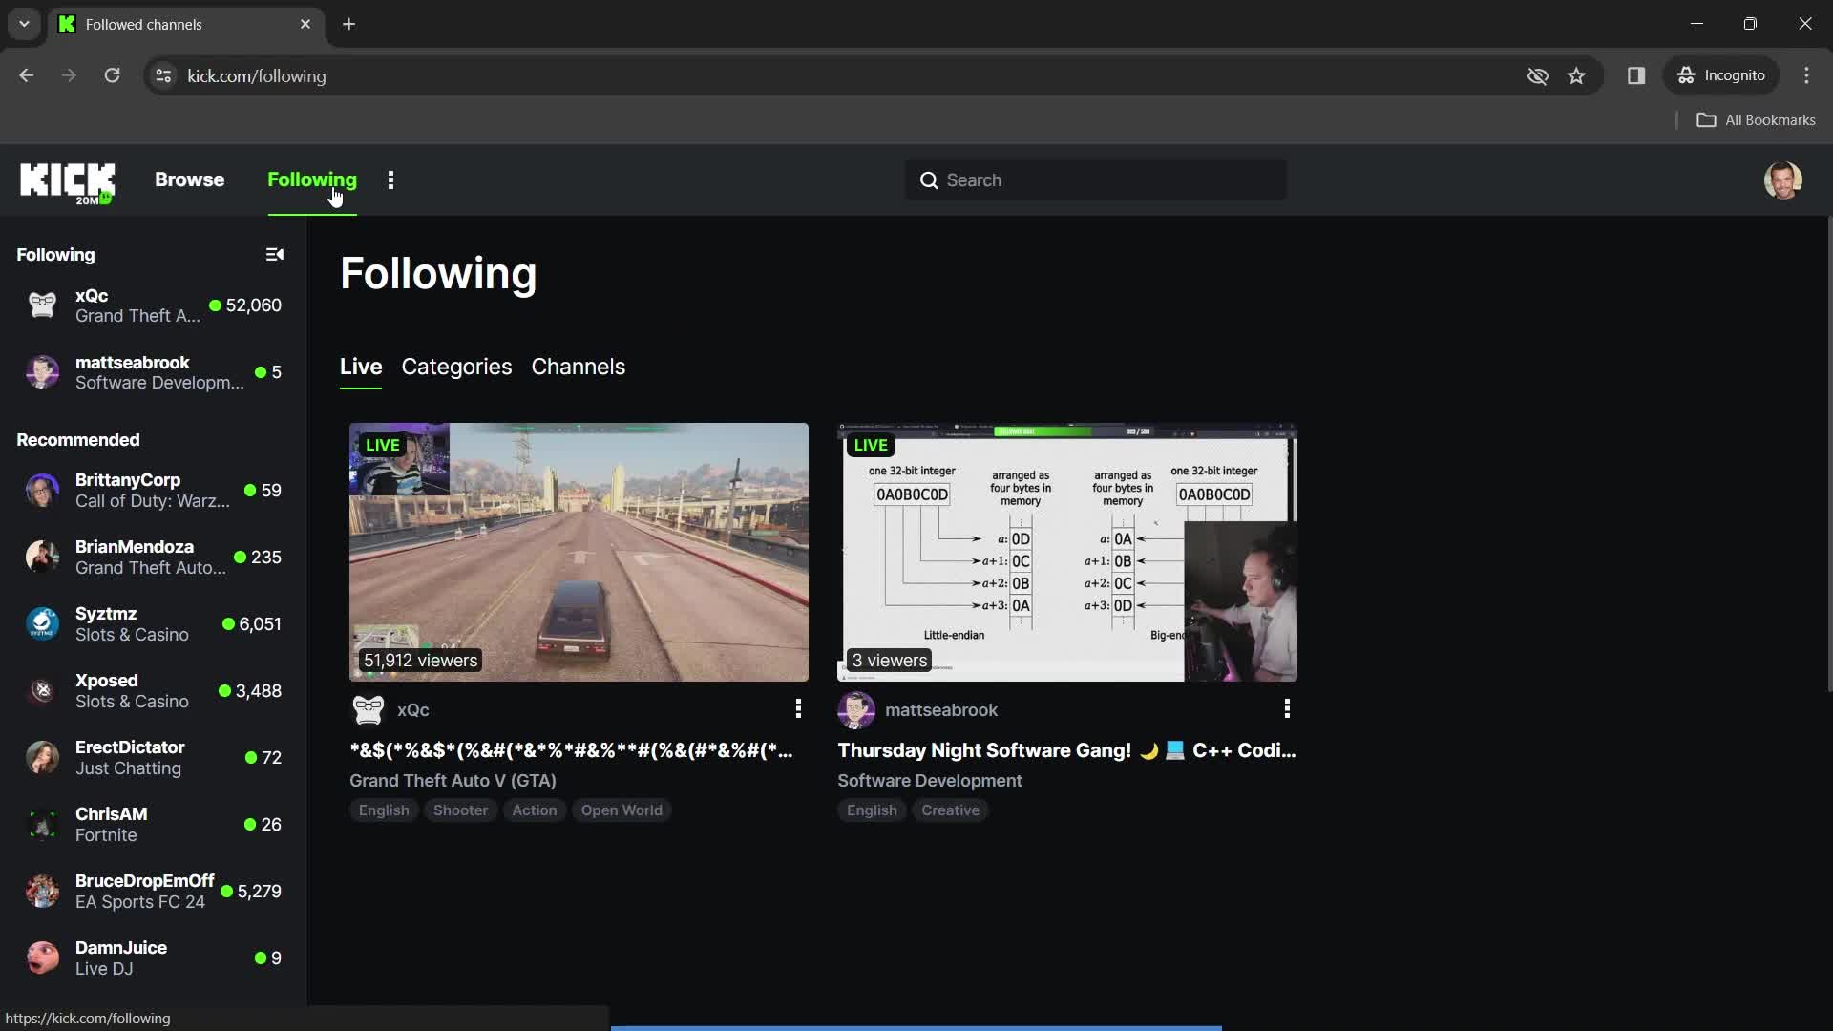The width and height of the screenshot is (1833, 1031).
Task: Open the three-dot options next to Following
Action: tap(390, 179)
